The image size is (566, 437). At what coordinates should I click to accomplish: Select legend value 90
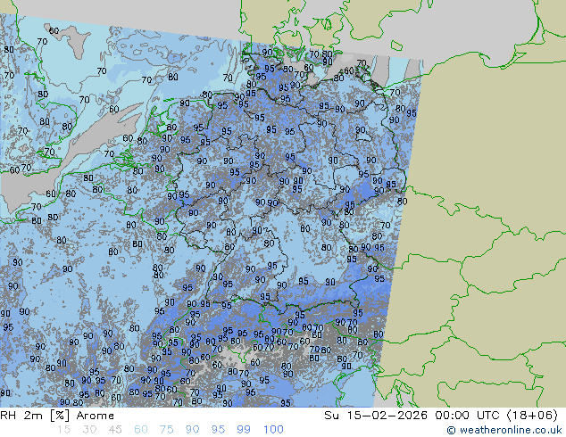pos(192,430)
